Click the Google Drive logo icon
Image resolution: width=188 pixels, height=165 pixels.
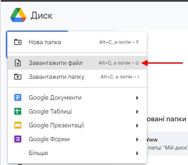(18, 15)
